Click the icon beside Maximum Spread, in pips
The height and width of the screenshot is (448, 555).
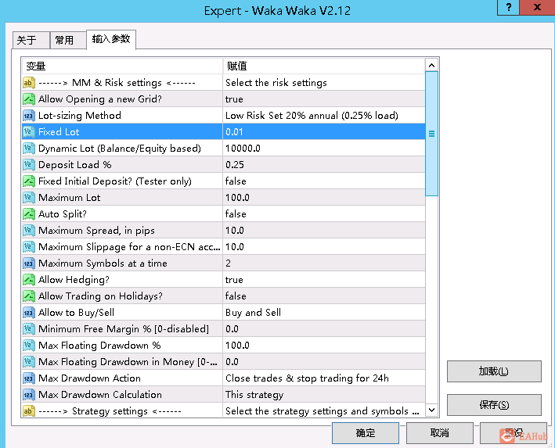pos(29,231)
